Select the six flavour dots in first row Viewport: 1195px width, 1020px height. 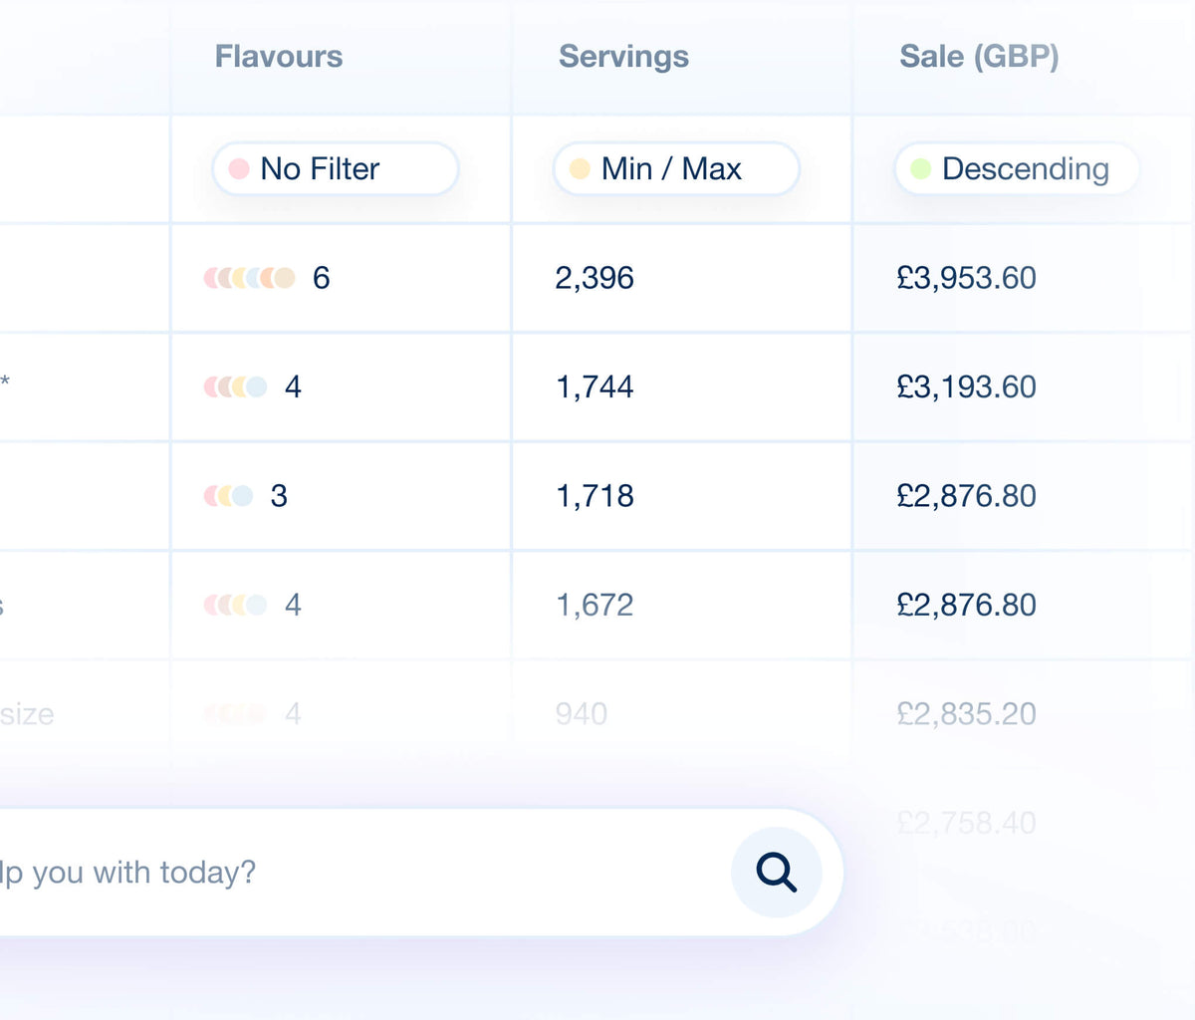tap(250, 278)
